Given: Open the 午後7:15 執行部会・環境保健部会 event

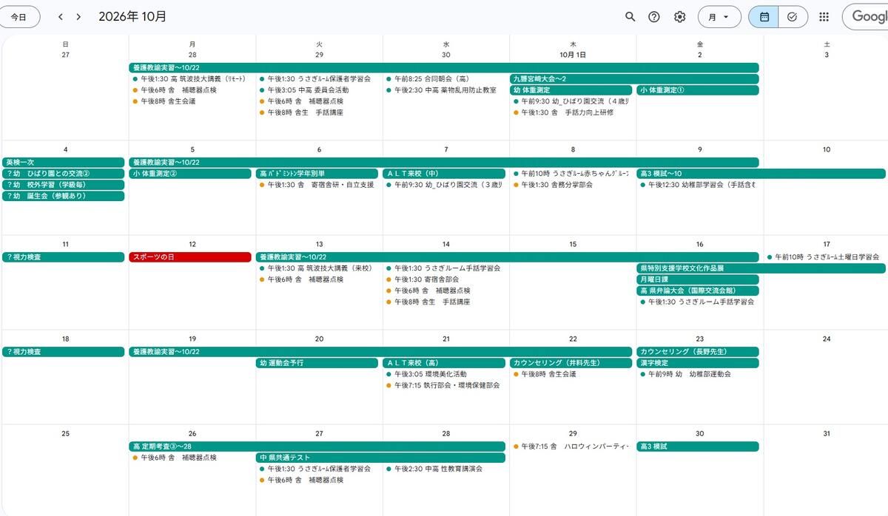Looking at the screenshot, I should point(444,385).
